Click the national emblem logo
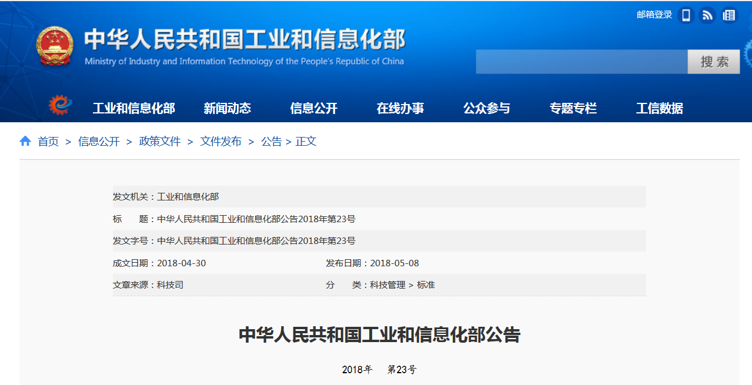This screenshot has width=752, height=385. pyautogui.click(x=55, y=46)
